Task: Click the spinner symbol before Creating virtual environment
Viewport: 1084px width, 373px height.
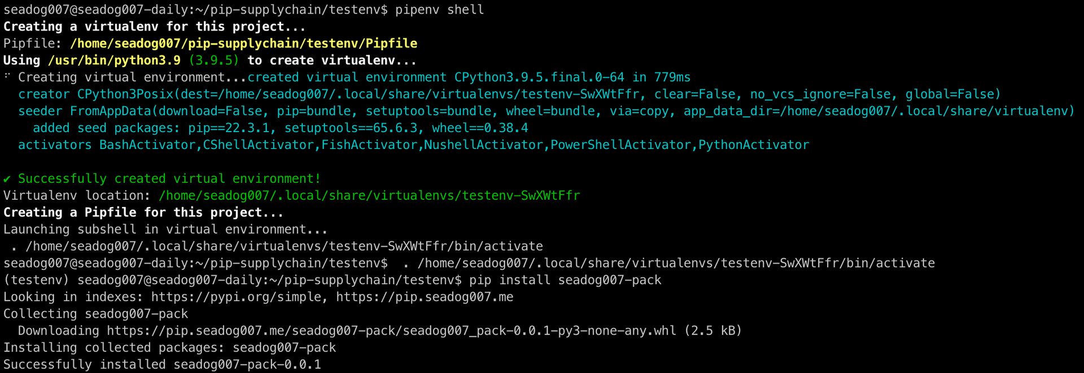Action: pyautogui.click(x=7, y=76)
